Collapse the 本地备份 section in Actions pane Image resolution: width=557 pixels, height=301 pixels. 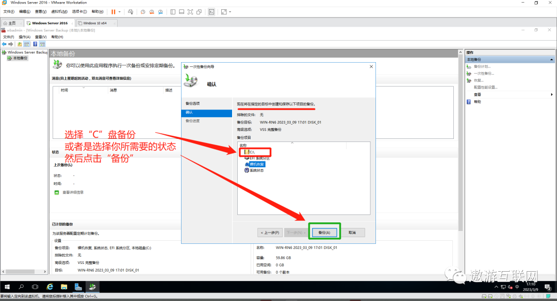click(551, 60)
